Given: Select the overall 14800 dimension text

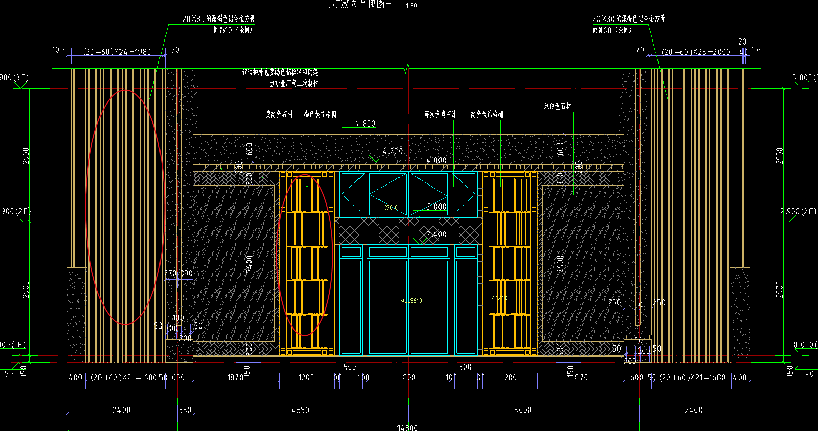Looking at the screenshot, I should pyautogui.click(x=408, y=427).
